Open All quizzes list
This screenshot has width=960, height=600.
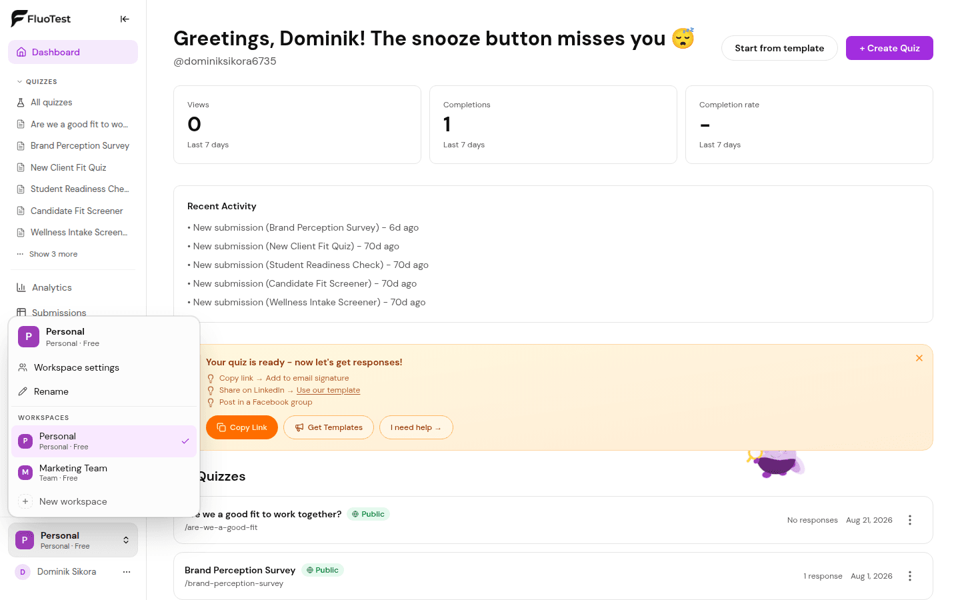[73, 102]
